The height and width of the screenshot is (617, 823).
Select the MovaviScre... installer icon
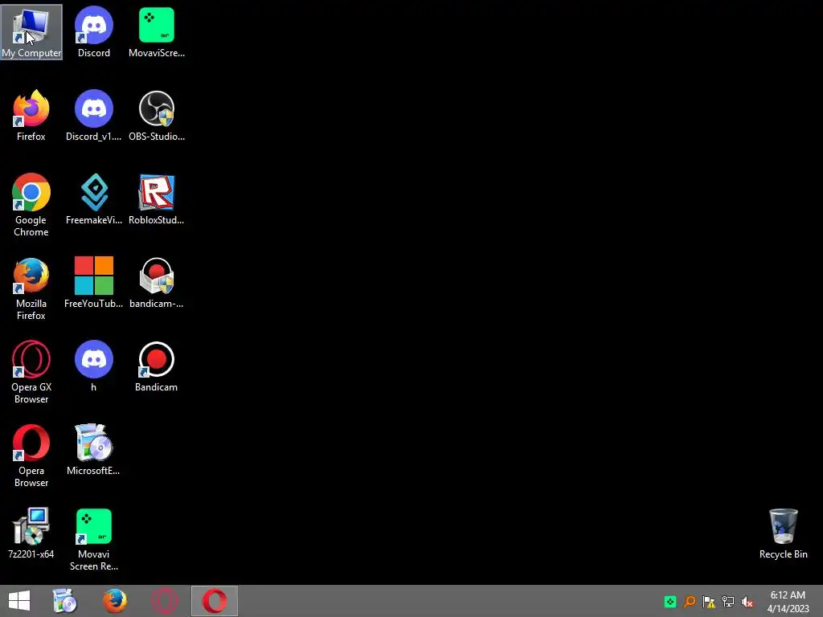(x=157, y=32)
